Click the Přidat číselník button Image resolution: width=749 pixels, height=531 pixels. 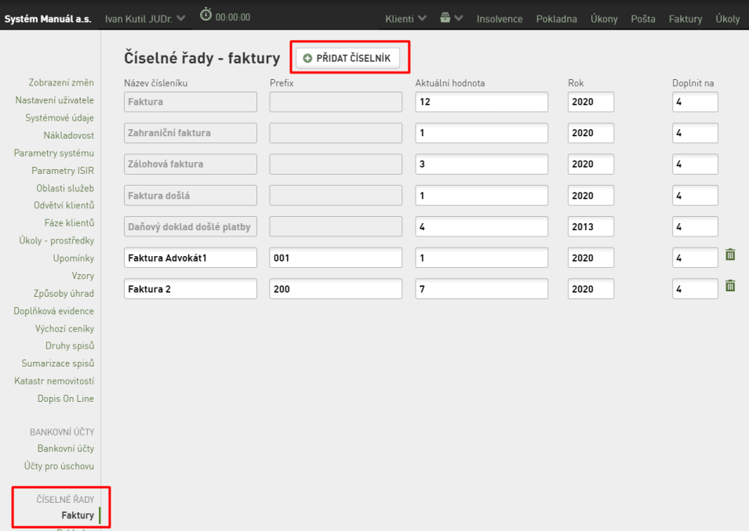pos(347,58)
